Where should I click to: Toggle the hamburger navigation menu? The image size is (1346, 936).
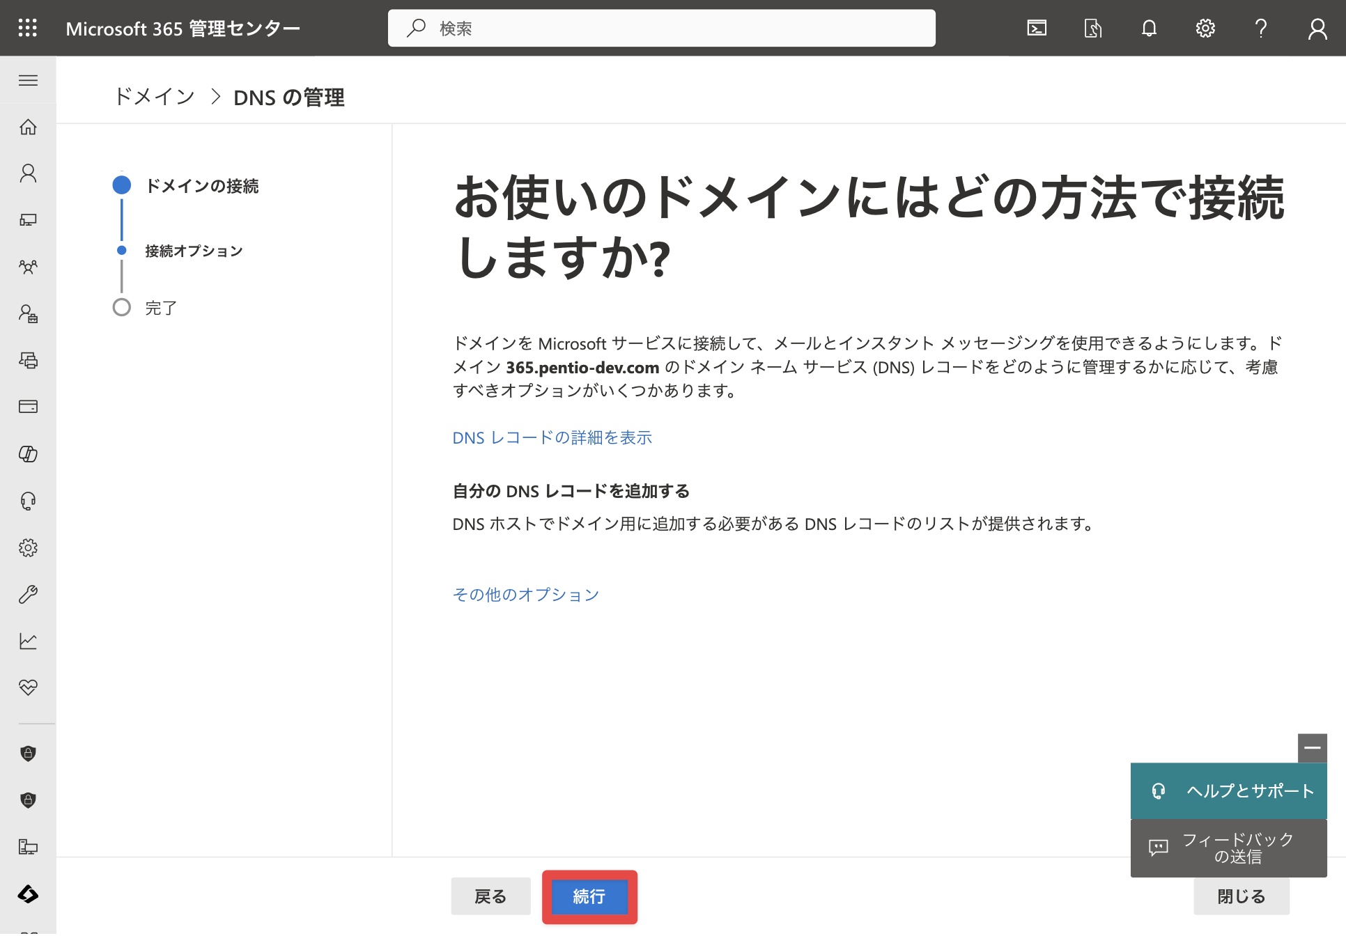click(28, 80)
